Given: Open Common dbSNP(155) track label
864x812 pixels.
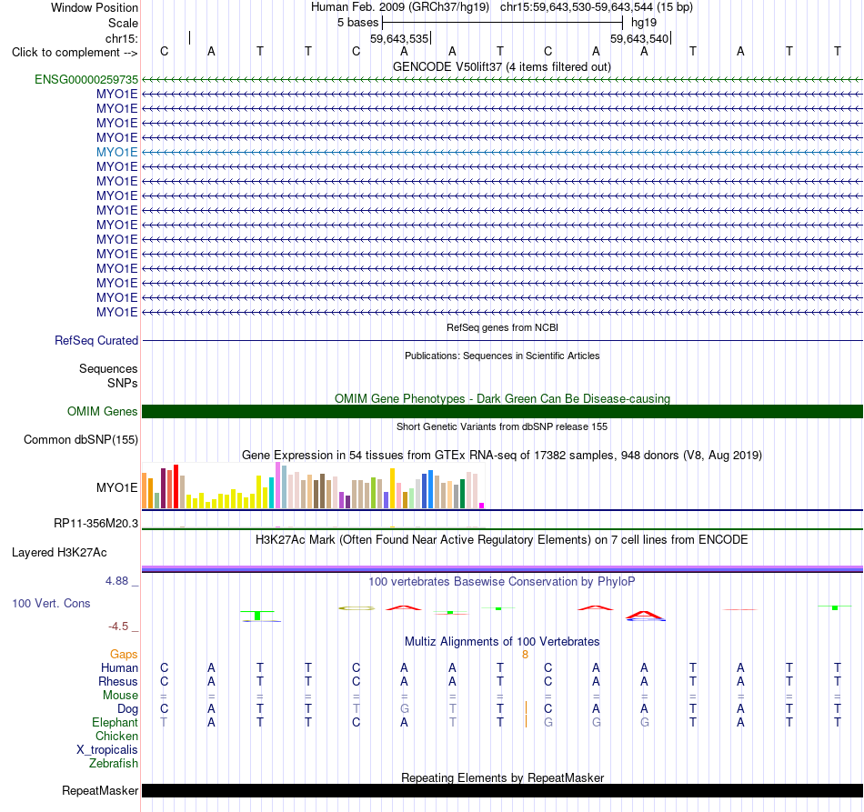Looking at the screenshot, I should (x=80, y=439).
